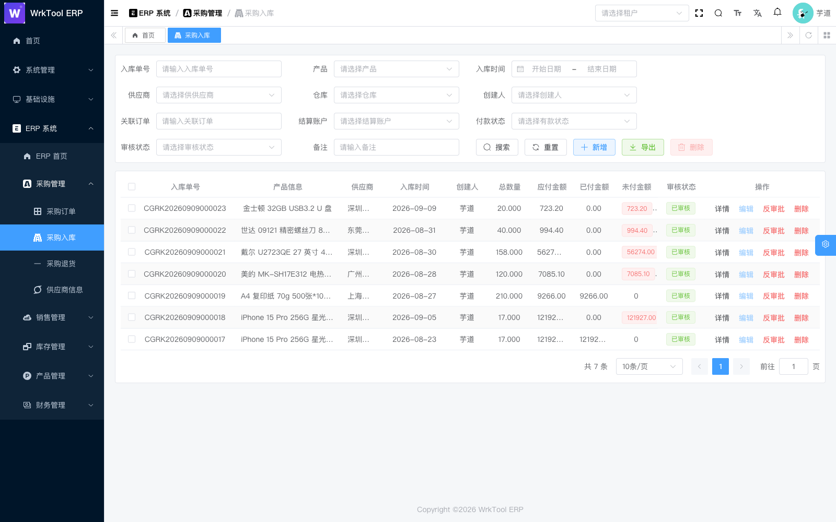The height and width of the screenshot is (522, 836).
Task: Open the font size icon
Action: tap(738, 13)
